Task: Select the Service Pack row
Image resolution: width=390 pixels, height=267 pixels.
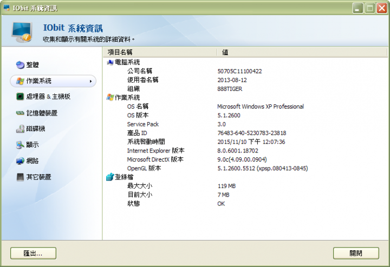Action: (x=245, y=124)
